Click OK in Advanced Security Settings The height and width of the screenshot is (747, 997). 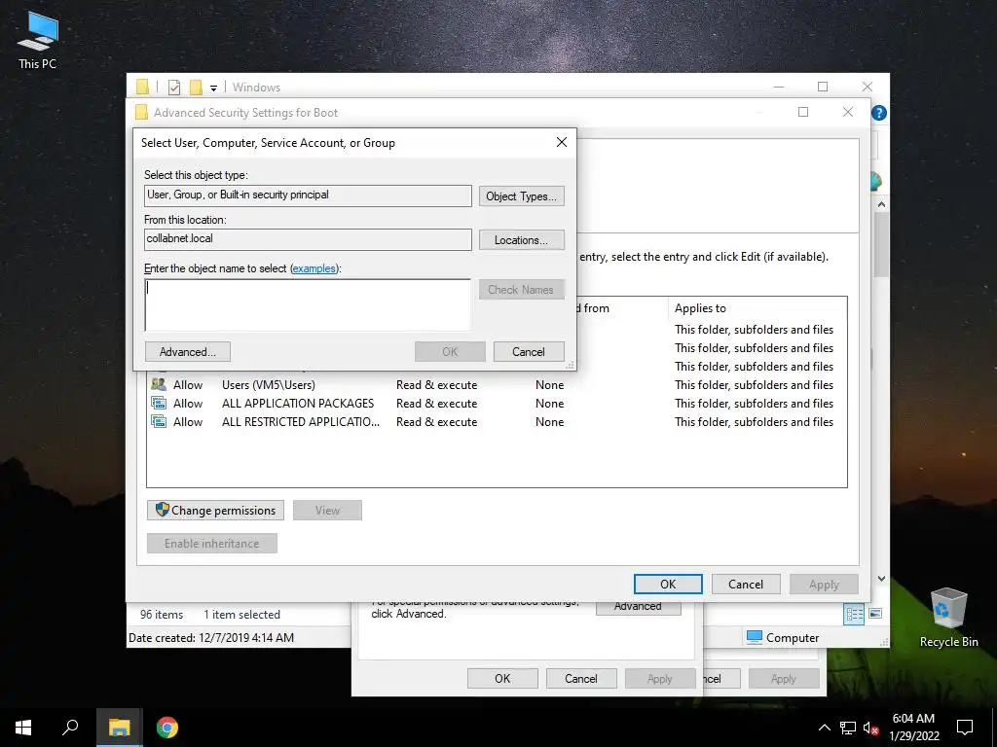tap(668, 585)
